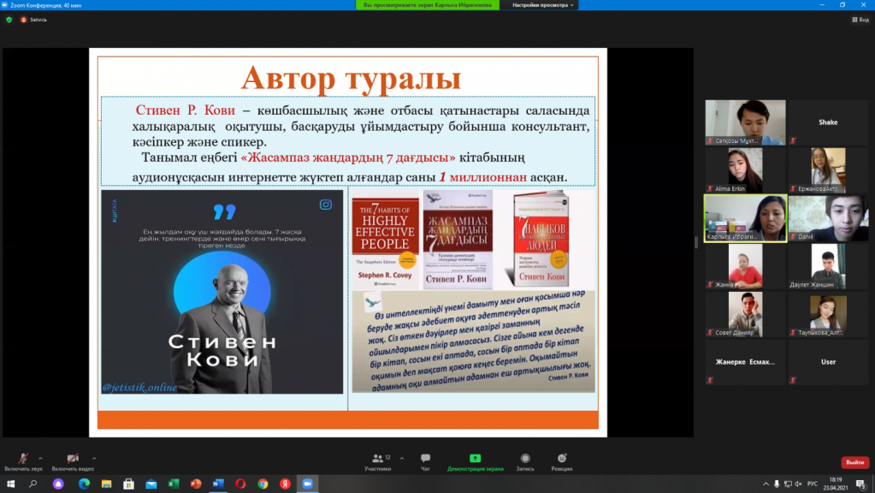Open audio options arrow beside Включить звук
Viewport: 875px width, 493px height.
pyautogui.click(x=40, y=459)
